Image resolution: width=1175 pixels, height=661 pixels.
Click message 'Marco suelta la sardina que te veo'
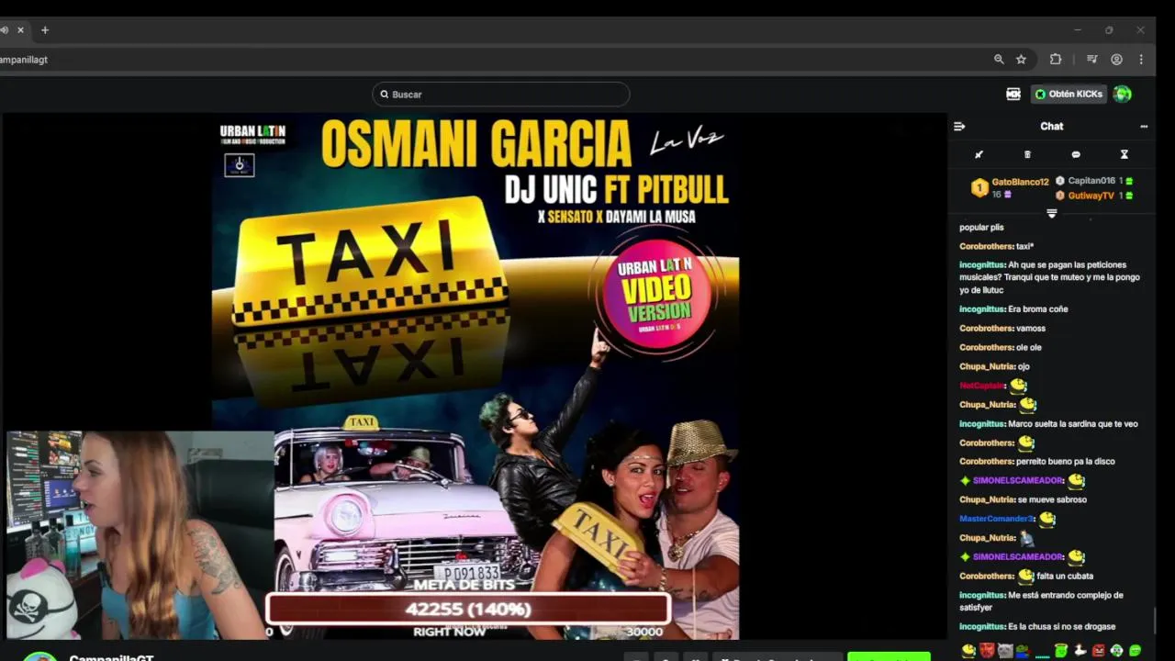coord(1072,424)
